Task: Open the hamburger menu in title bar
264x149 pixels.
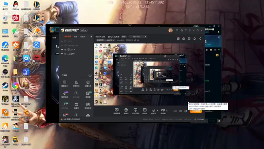Action: pos(189,30)
